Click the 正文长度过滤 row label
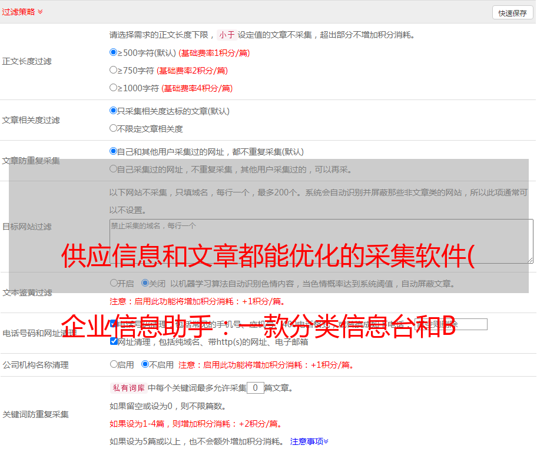 coord(26,61)
